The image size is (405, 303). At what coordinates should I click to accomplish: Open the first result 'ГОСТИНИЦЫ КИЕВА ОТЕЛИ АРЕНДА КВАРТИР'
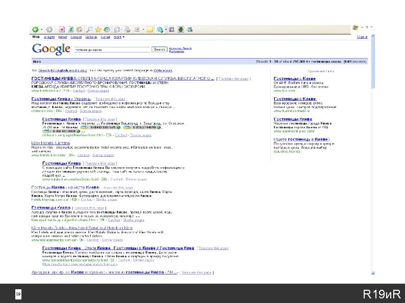[123, 78]
